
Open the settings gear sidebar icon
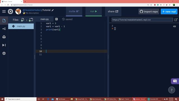(4, 53)
